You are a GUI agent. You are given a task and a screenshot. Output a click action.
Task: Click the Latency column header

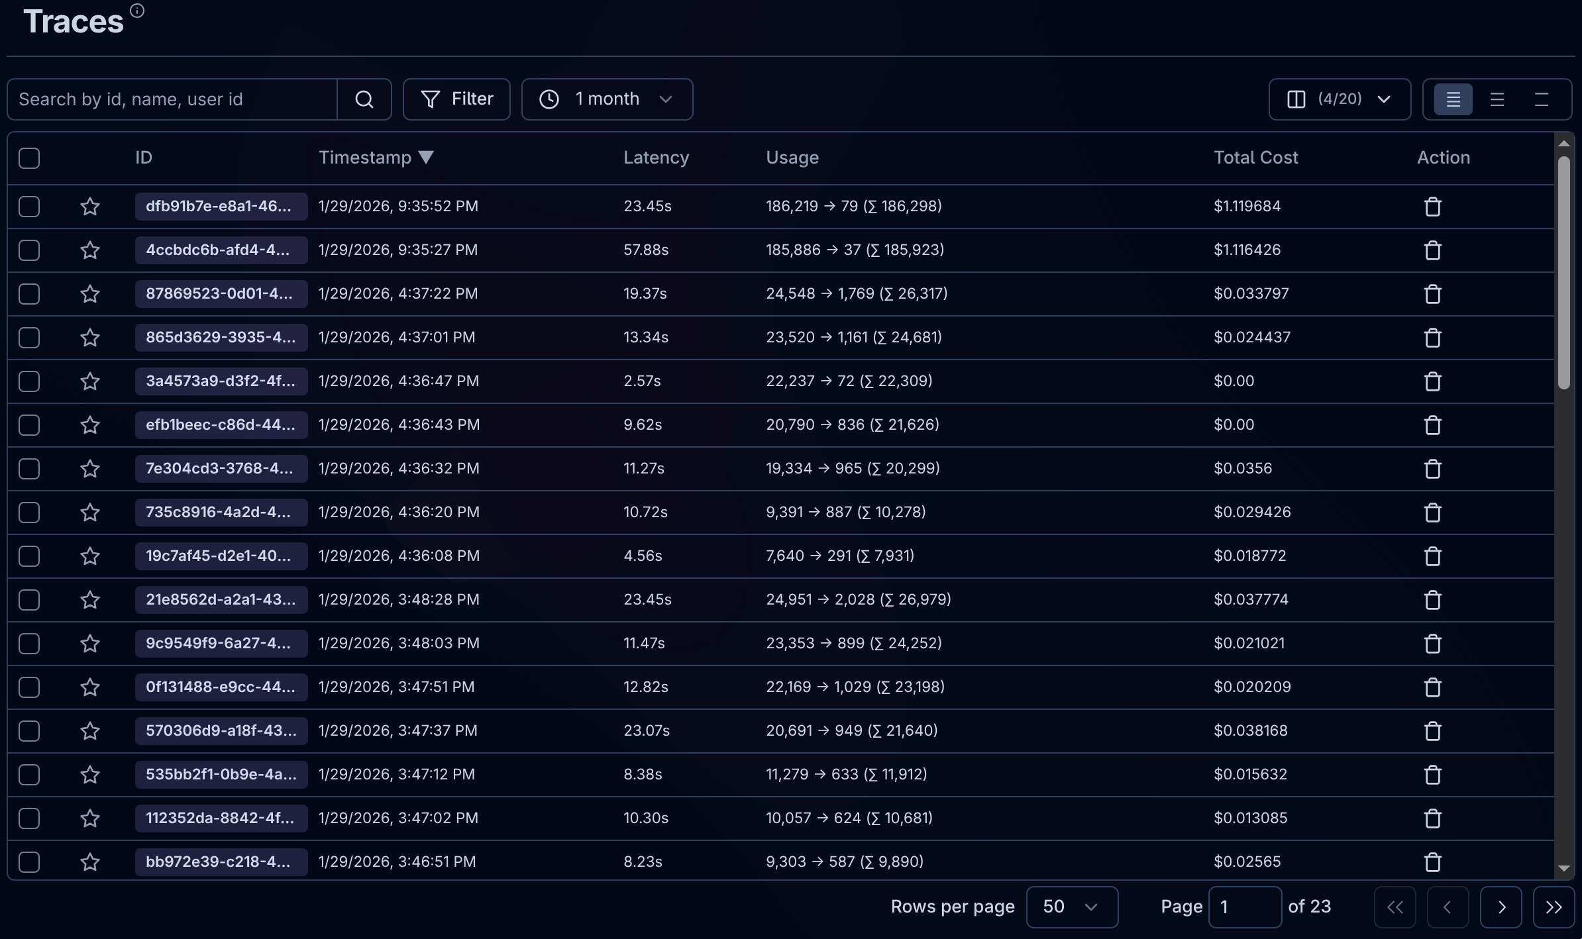(655, 158)
